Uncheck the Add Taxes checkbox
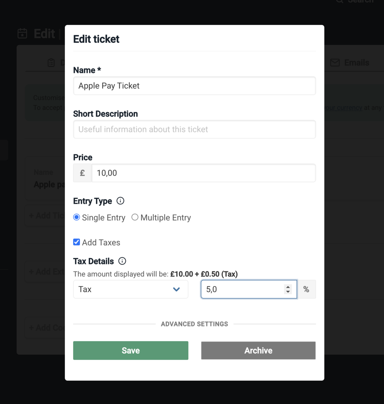 (76, 242)
